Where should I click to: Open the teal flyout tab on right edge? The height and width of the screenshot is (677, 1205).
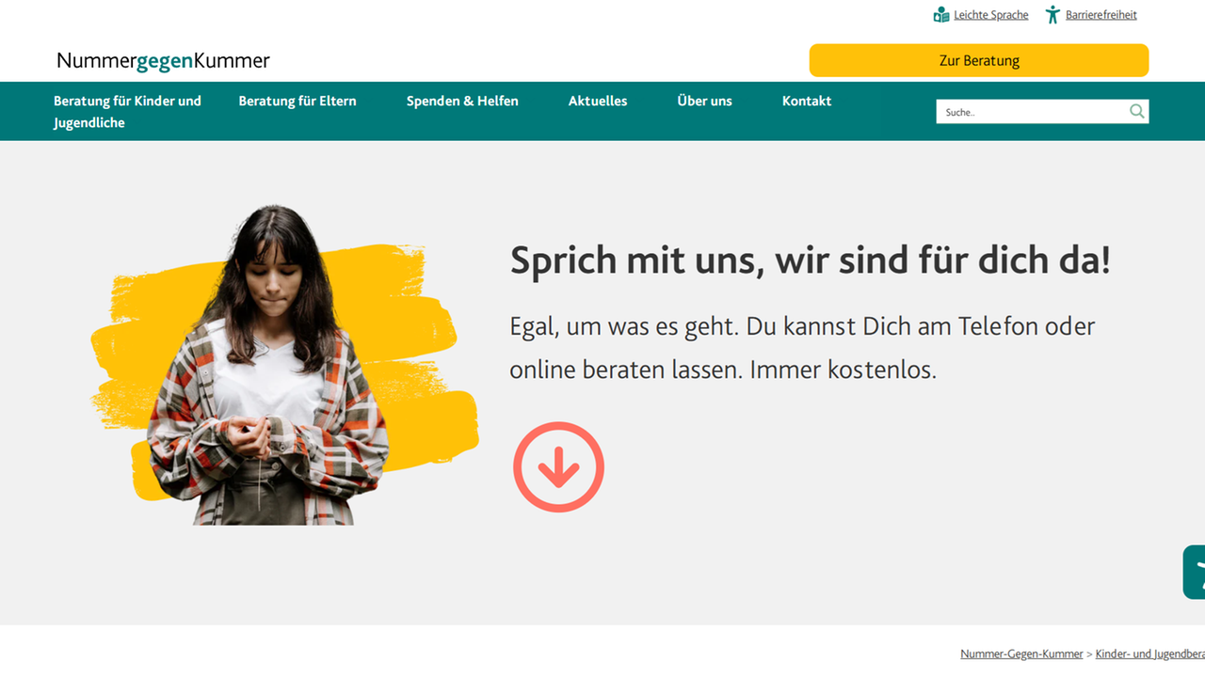[1196, 572]
